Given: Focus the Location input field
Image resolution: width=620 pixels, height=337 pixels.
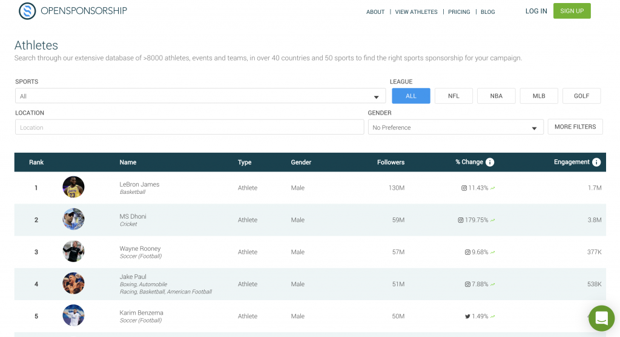Looking at the screenshot, I should click(x=190, y=127).
